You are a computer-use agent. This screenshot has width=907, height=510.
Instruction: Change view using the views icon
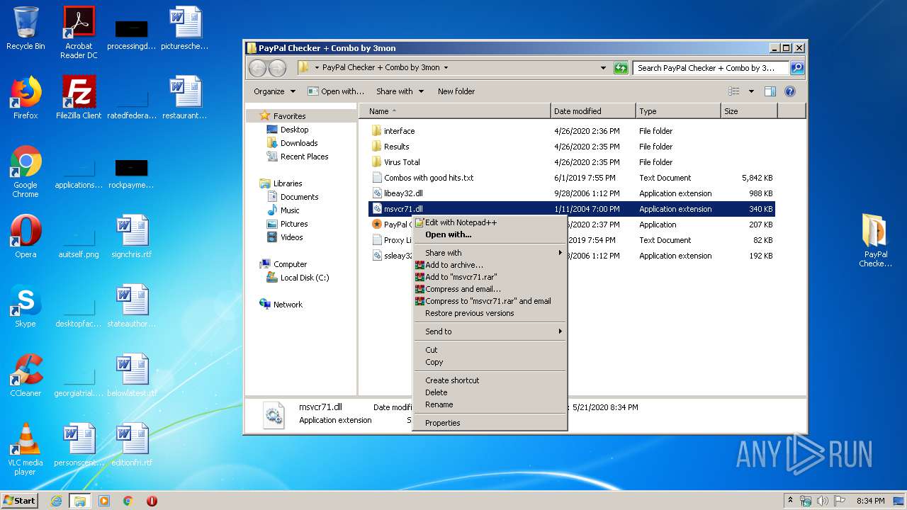pyautogui.click(x=734, y=91)
